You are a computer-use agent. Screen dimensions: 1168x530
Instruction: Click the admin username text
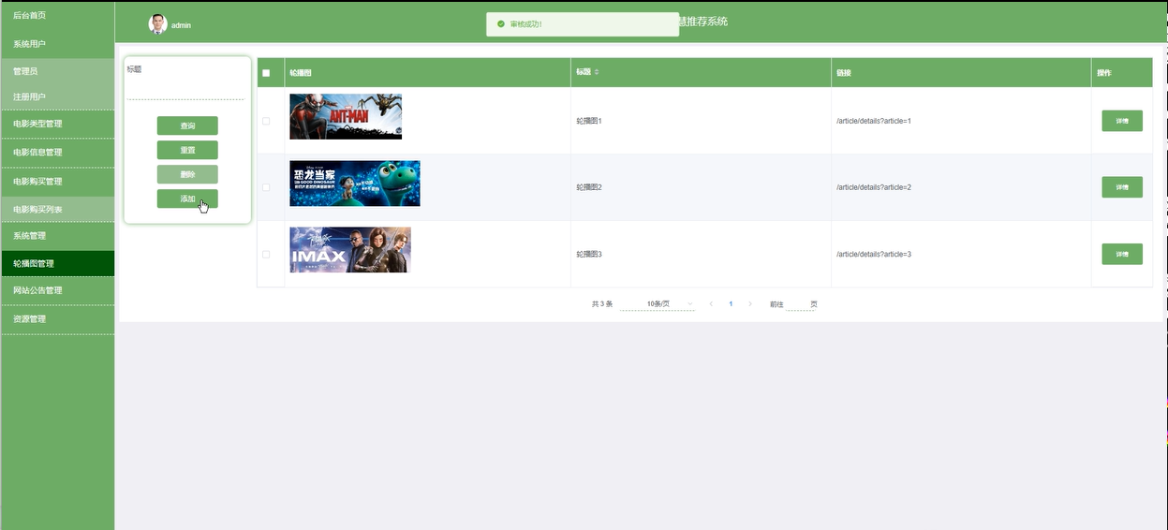181,25
